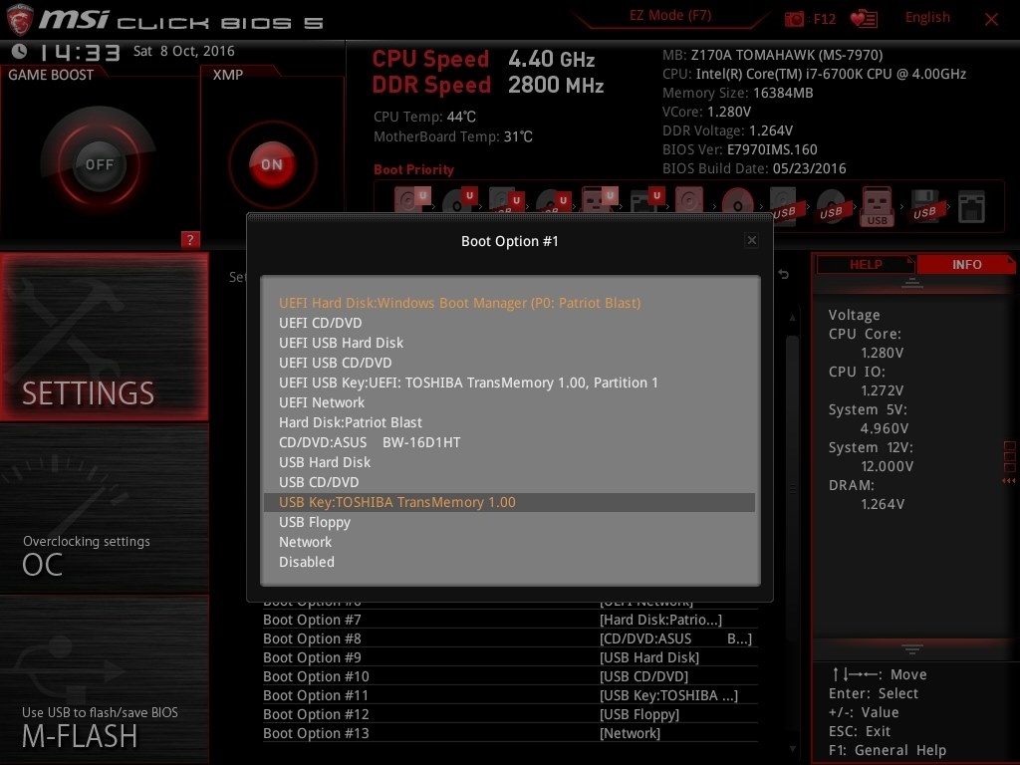Click the UEFI CD/DVD boot priority icon
The width and height of the screenshot is (1020, 765).
pyautogui.click(x=459, y=199)
